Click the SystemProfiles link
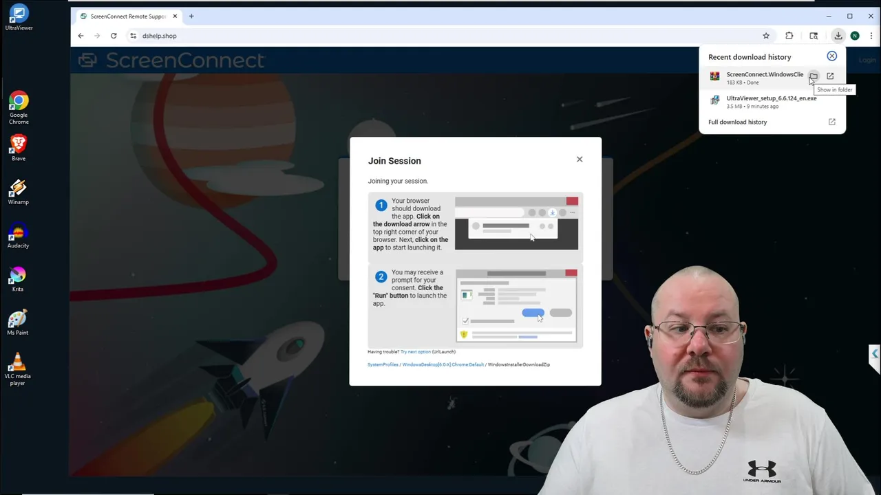Image resolution: width=881 pixels, height=495 pixels. click(x=383, y=364)
